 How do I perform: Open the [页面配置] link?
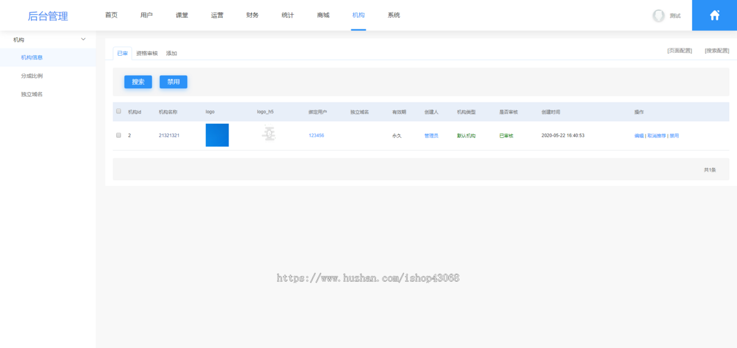(x=679, y=51)
